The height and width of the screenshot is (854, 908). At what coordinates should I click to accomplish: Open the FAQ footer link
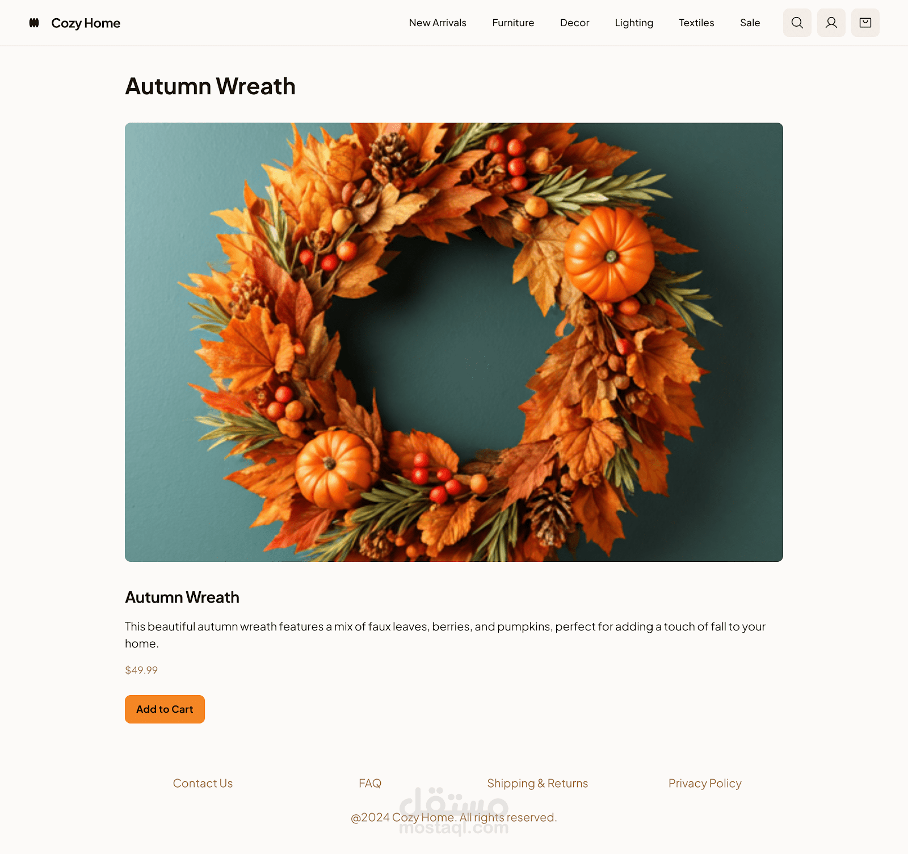click(x=370, y=783)
